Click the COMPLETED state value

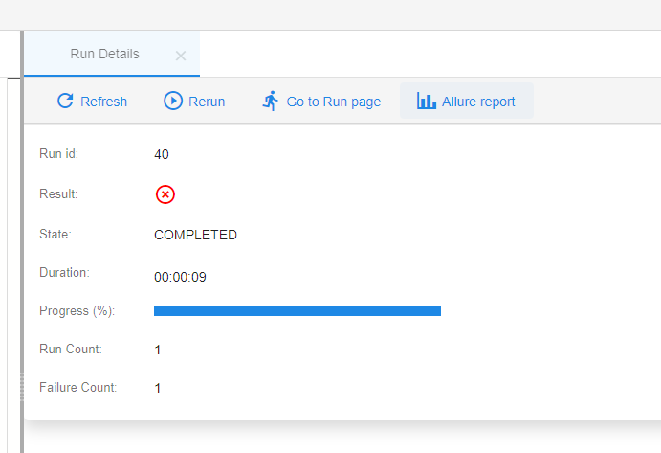click(x=195, y=235)
